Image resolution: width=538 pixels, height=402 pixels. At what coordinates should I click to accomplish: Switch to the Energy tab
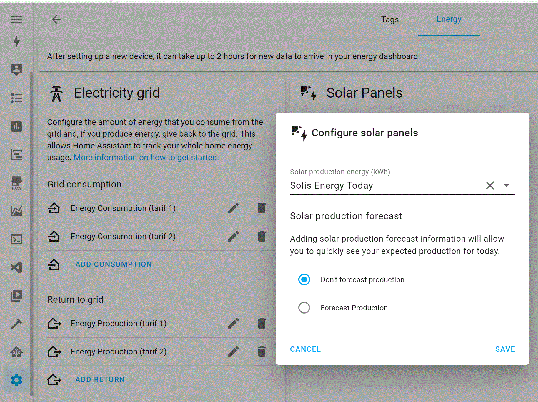(x=449, y=19)
